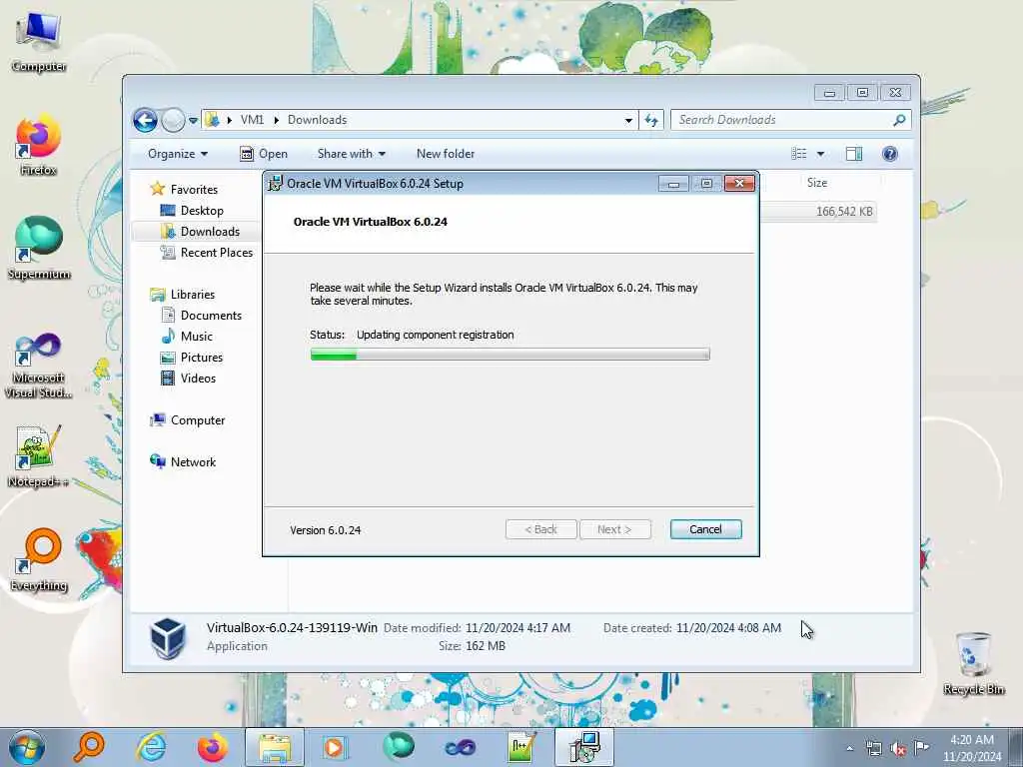
Task: Expand the view options dropdown arrow
Action: 821,154
